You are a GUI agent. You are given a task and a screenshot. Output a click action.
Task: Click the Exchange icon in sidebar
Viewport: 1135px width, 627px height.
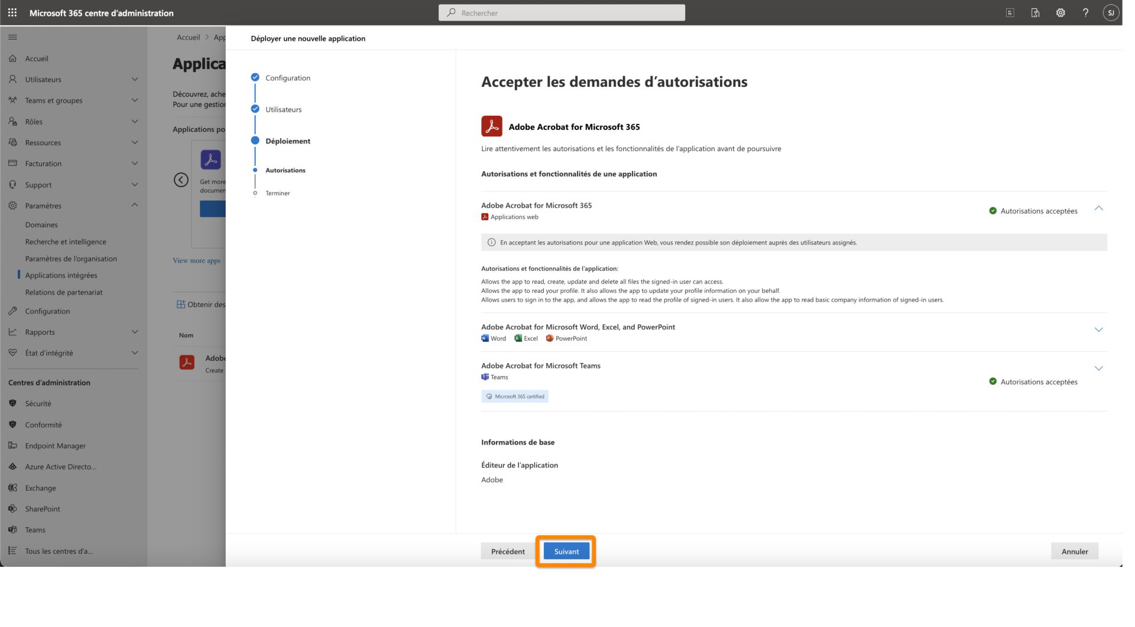click(12, 488)
